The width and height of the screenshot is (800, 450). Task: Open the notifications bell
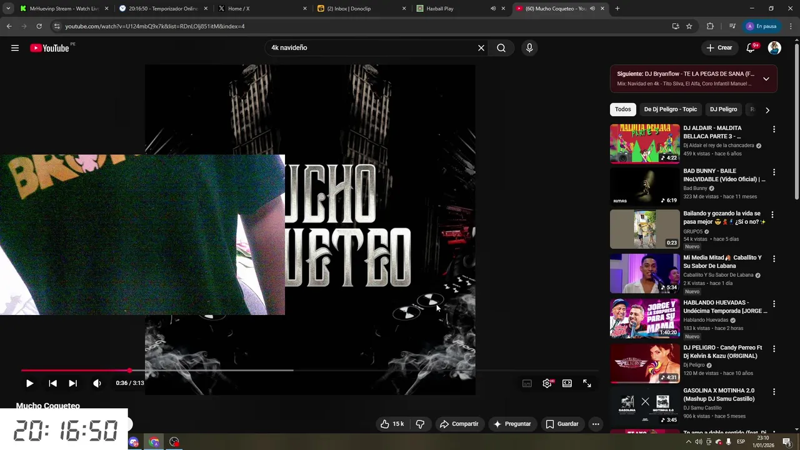(x=751, y=48)
